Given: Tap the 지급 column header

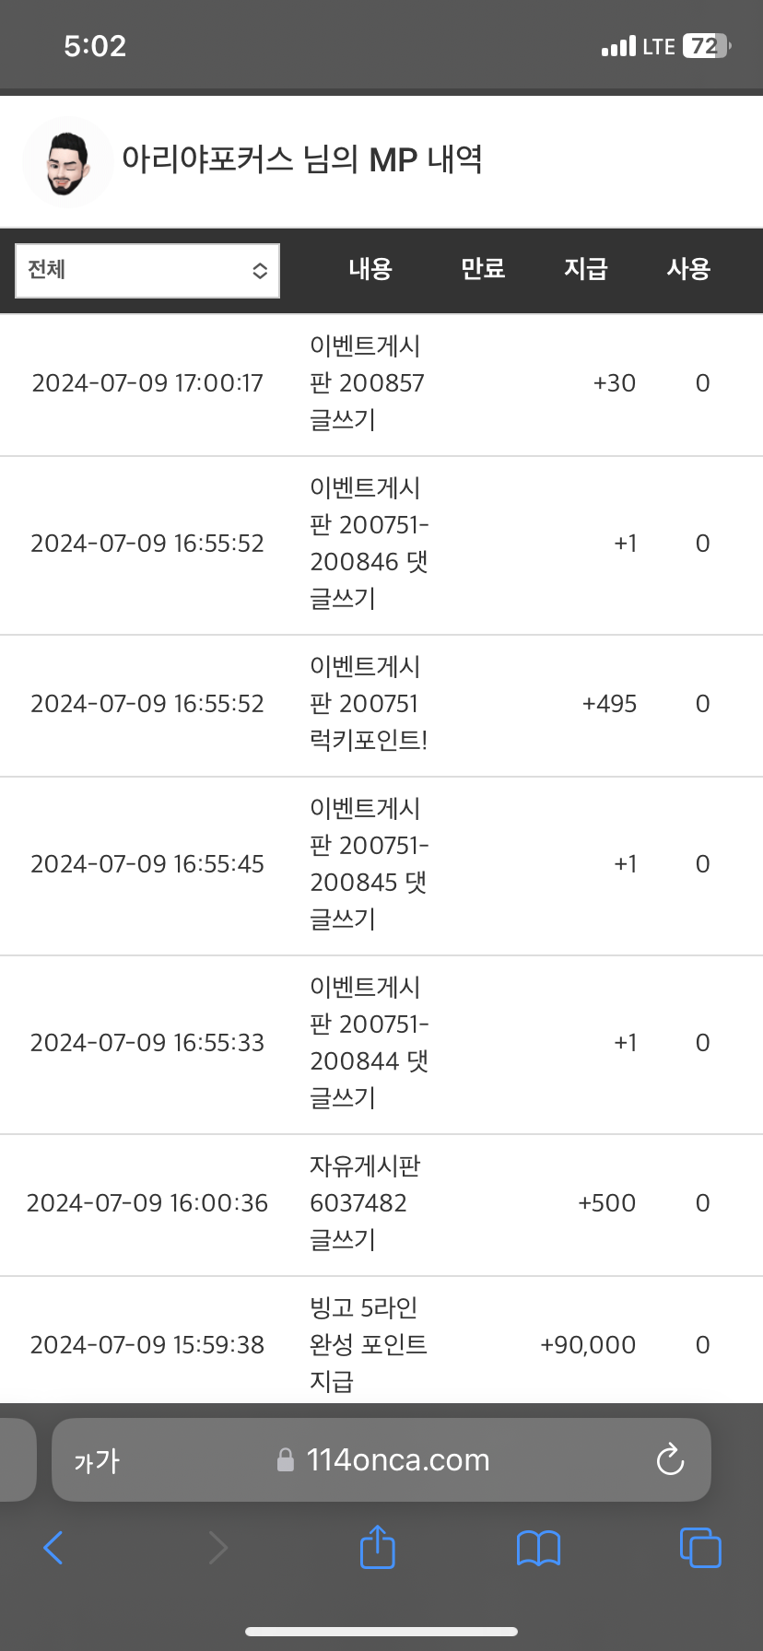Looking at the screenshot, I should (x=586, y=269).
